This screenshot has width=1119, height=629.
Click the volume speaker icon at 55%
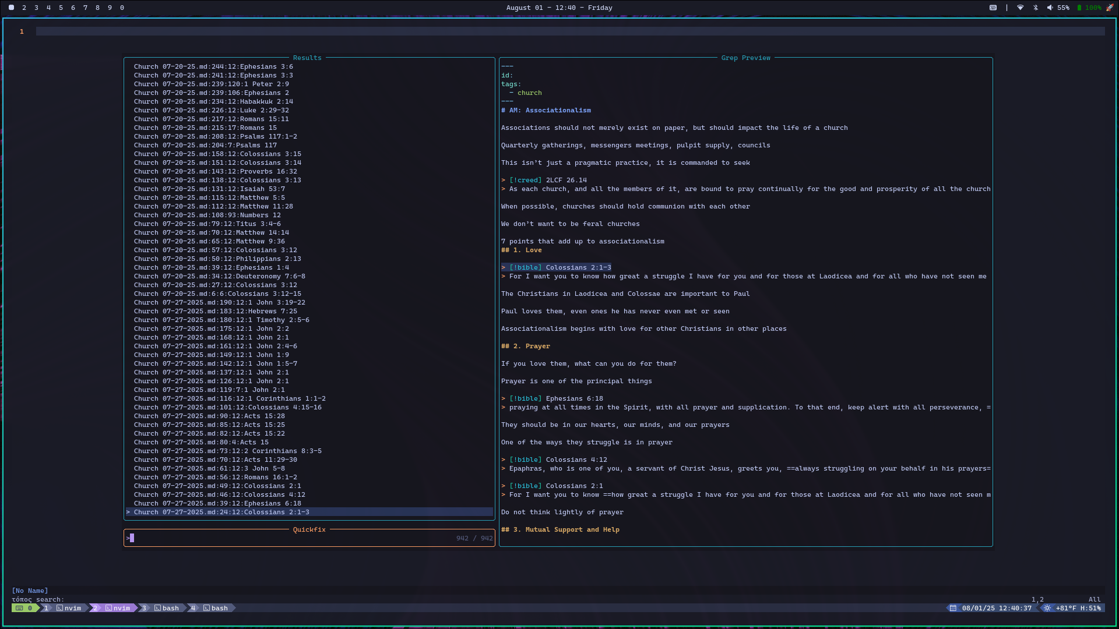[x=1050, y=8]
